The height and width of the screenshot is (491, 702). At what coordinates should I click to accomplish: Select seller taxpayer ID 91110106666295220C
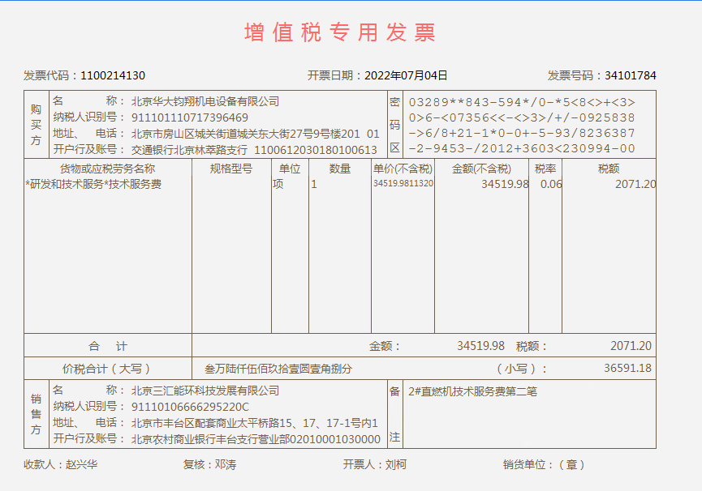tap(190, 407)
